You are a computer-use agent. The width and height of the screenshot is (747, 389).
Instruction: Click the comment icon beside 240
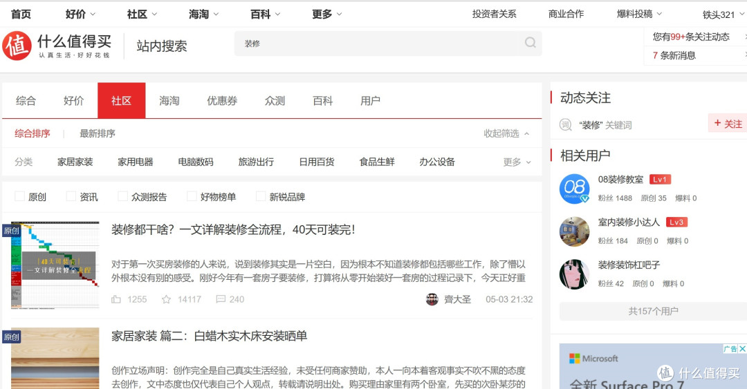221,299
